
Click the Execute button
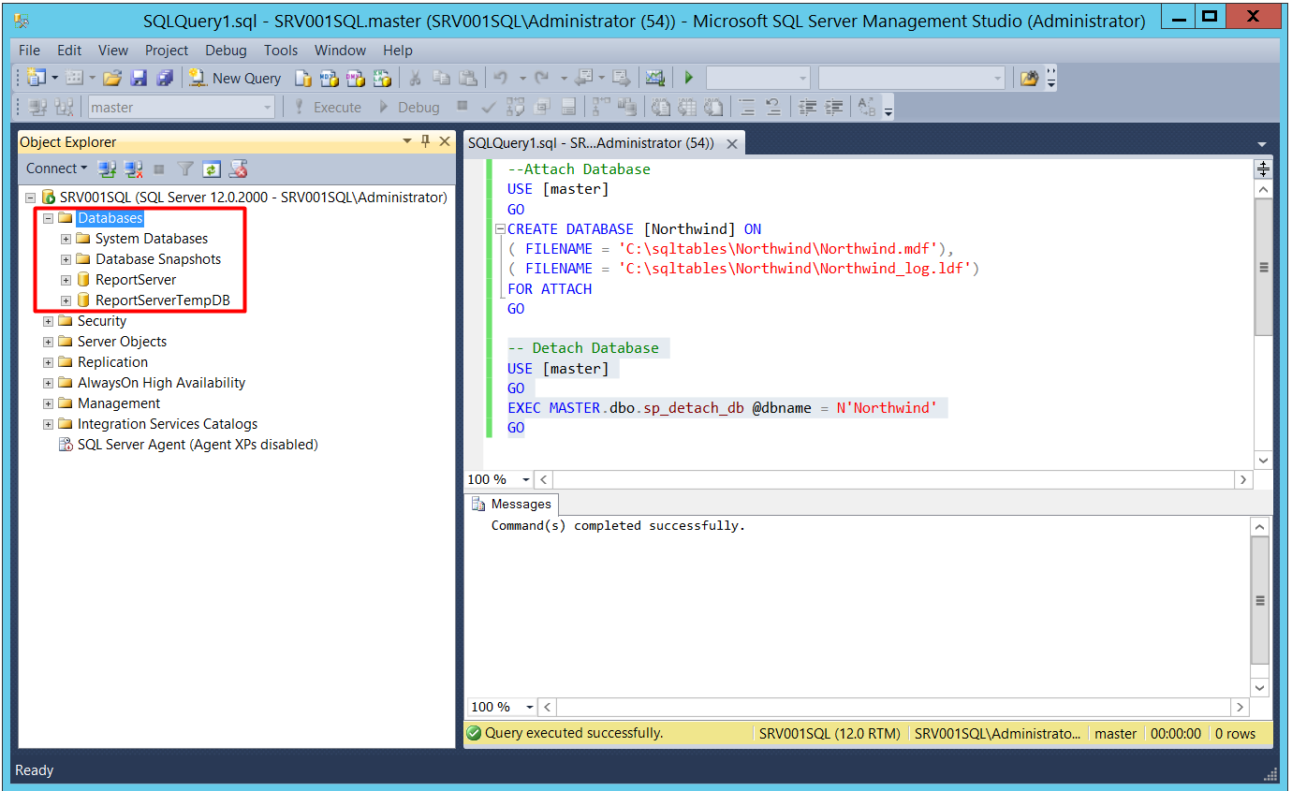pos(327,107)
